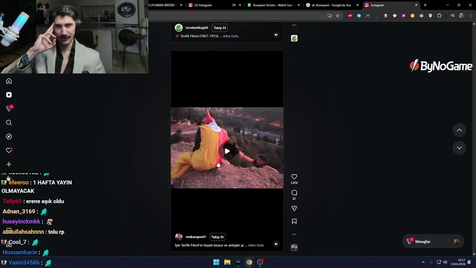The width and height of the screenshot is (476, 268).
Task: Open the Windows Start menu
Action: coord(216,262)
